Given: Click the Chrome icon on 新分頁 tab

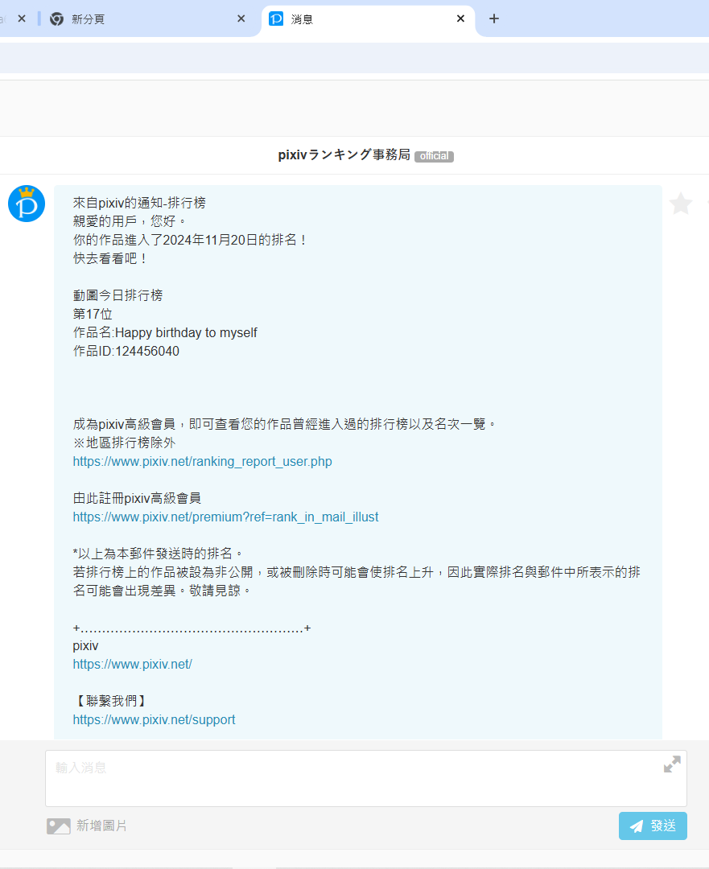Looking at the screenshot, I should [56, 19].
